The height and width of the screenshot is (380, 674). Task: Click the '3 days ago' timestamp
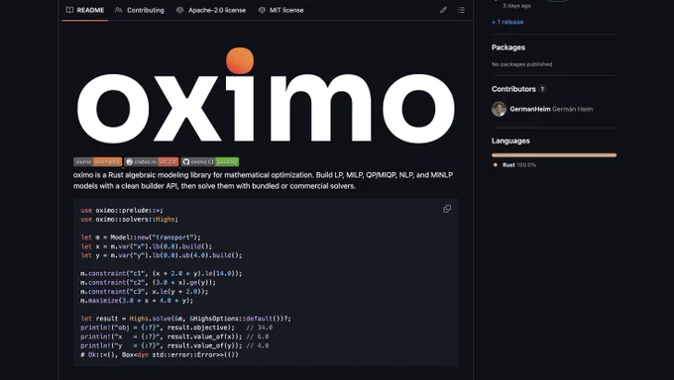point(516,6)
